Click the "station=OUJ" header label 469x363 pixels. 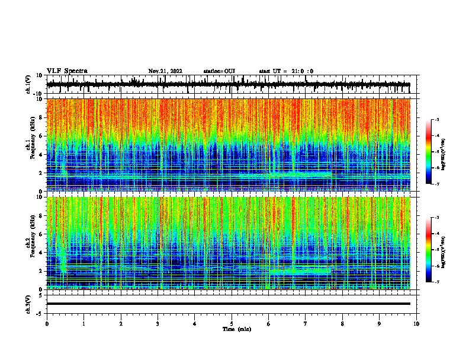tap(219, 71)
